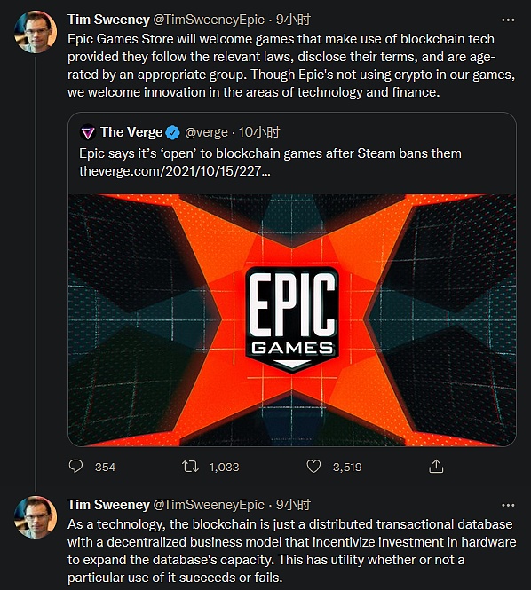This screenshot has height=590, width=531.
Task: Open The Verge logo avatar
Action: click(x=88, y=132)
